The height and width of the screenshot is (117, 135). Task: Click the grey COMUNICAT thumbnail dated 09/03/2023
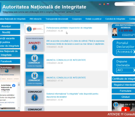pos(35,96)
